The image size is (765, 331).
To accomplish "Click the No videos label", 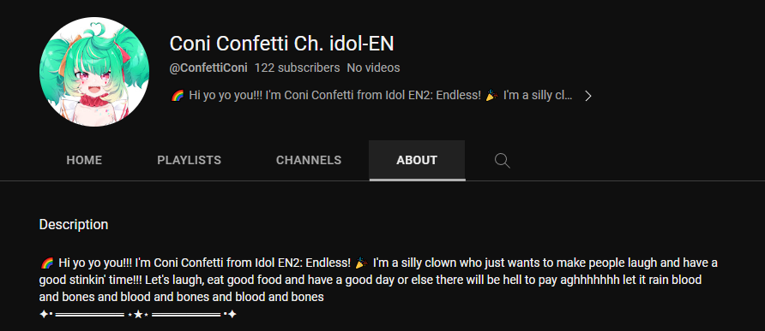I will click(x=373, y=68).
